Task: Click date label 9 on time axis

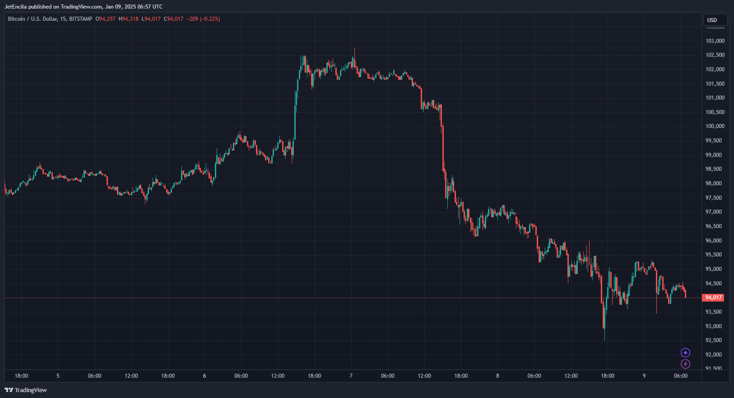Action: point(644,376)
